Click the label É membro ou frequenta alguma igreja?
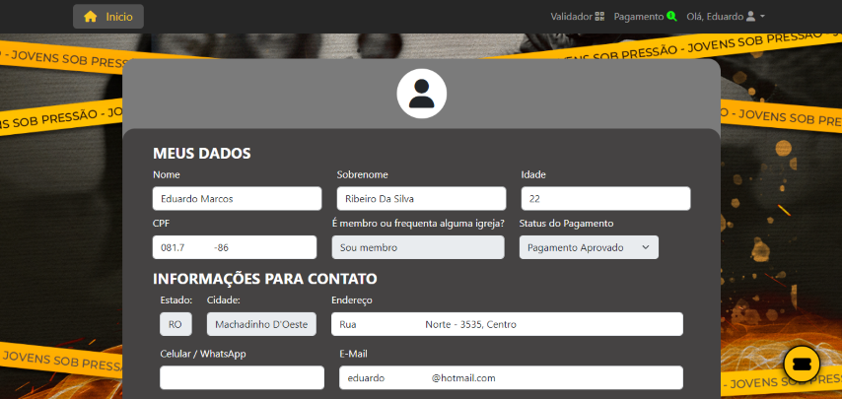 point(418,223)
